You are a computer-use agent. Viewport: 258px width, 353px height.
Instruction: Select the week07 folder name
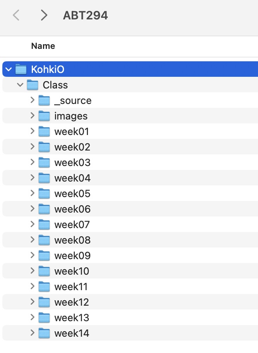click(x=72, y=225)
